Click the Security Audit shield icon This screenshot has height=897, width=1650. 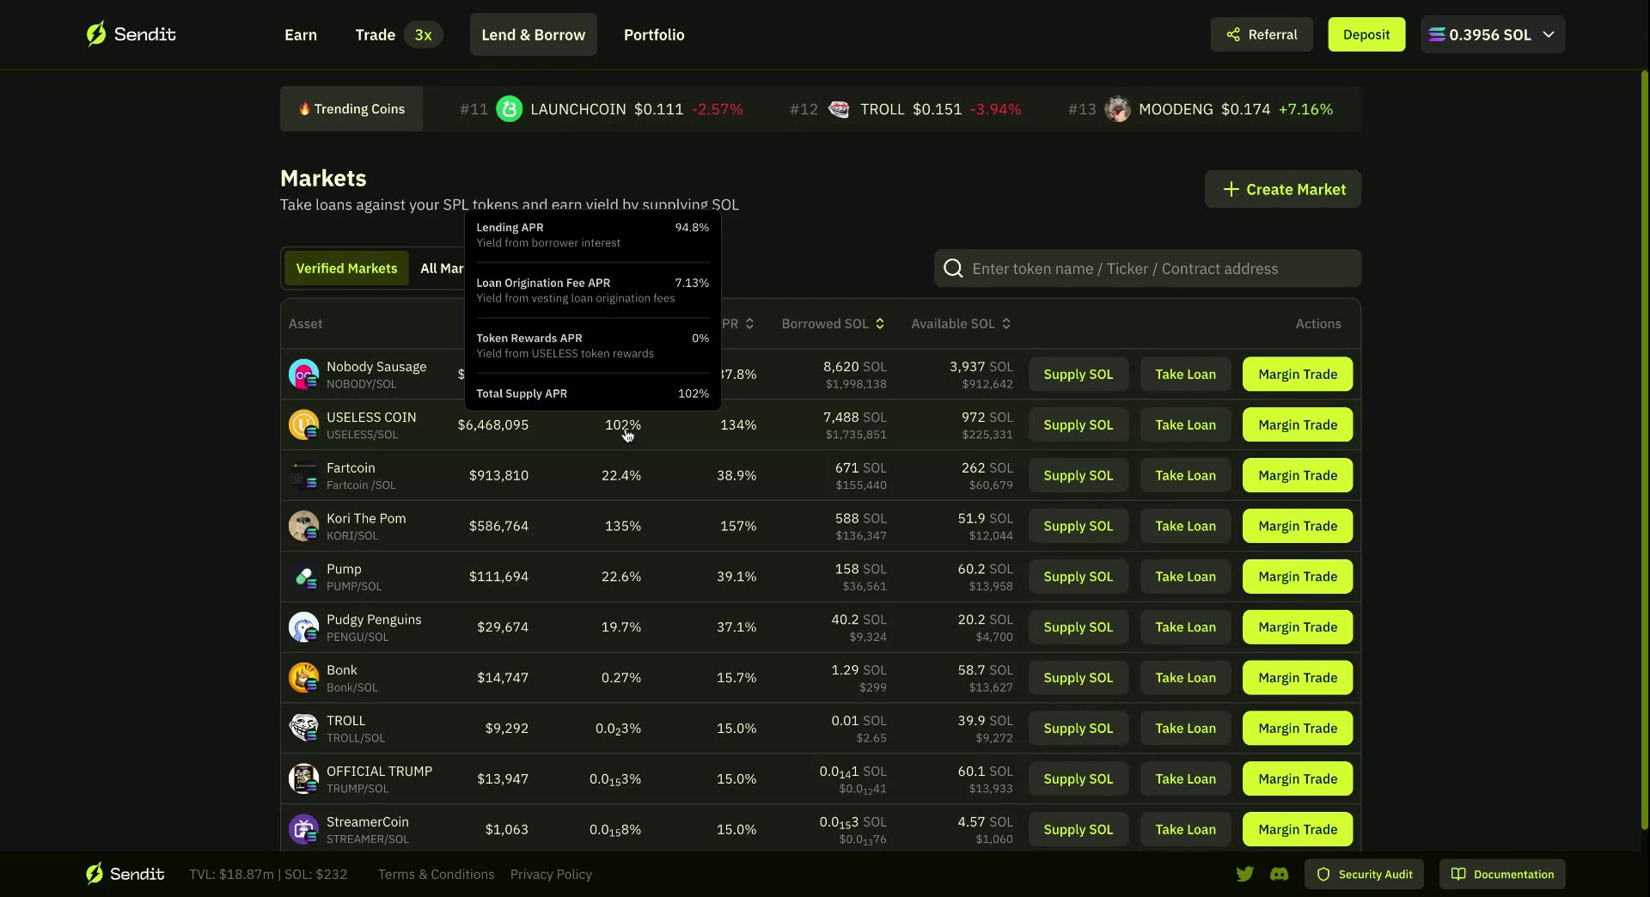1324,874
